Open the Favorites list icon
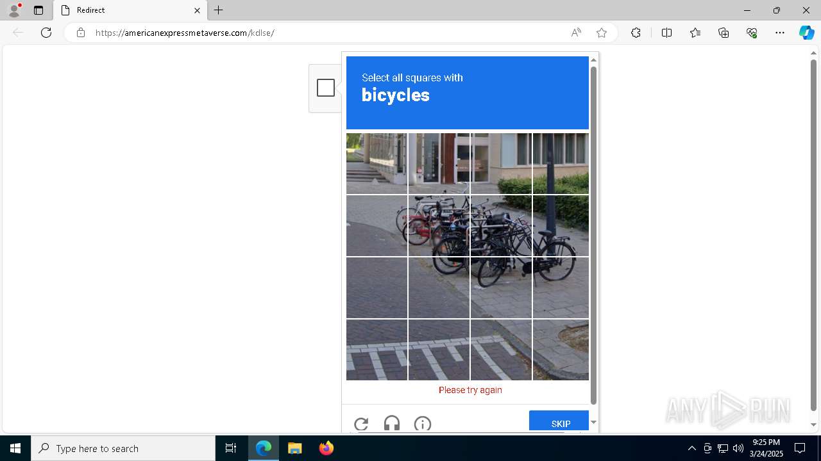Screen dimensions: 821x461 pyautogui.click(x=695, y=33)
